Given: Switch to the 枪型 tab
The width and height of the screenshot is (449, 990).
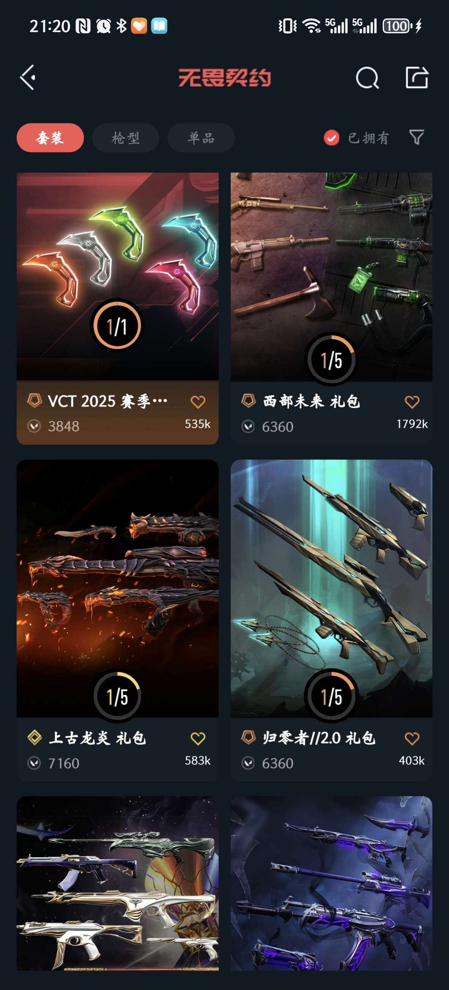Looking at the screenshot, I should pyautogui.click(x=126, y=138).
